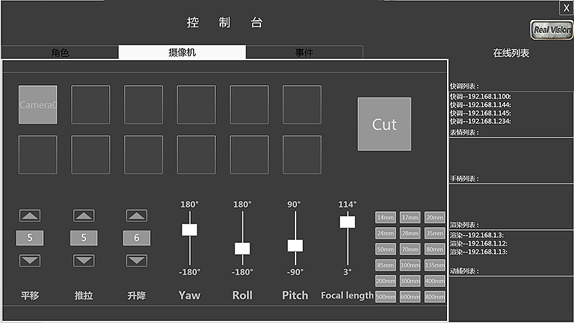574x323 pixels.
Task: Select the 摄像机 tab
Action: 182,53
